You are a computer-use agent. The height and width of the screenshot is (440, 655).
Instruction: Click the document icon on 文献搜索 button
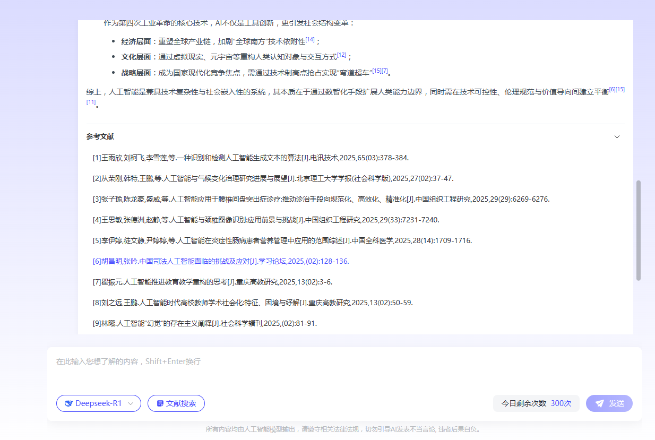pos(160,403)
